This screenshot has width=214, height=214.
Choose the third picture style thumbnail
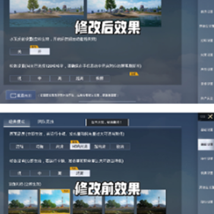point(87,202)
